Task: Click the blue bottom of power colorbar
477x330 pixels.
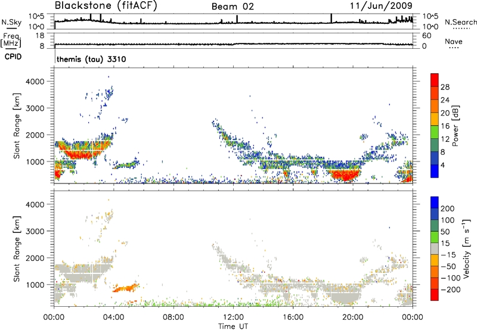Action: coord(435,171)
